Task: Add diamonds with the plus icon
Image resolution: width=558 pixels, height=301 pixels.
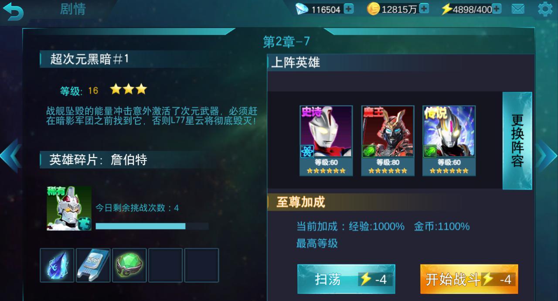Action: coord(349,9)
